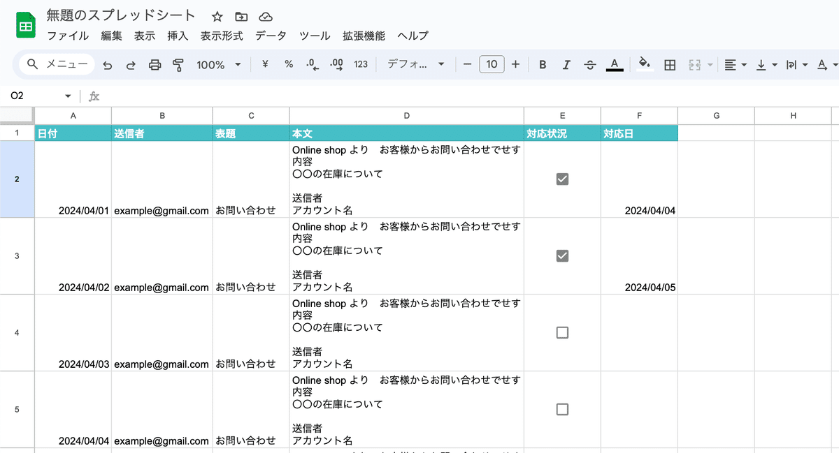839x453 pixels.
Task: Click the currency format icon
Action: coord(264,64)
